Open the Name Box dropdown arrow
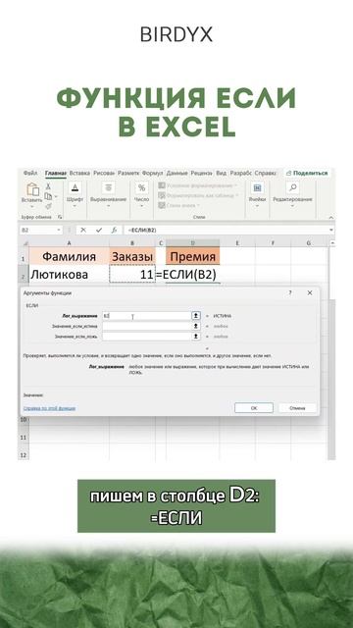This screenshot has height=628, width=353. pyautogui.click(x=59, y=230)
